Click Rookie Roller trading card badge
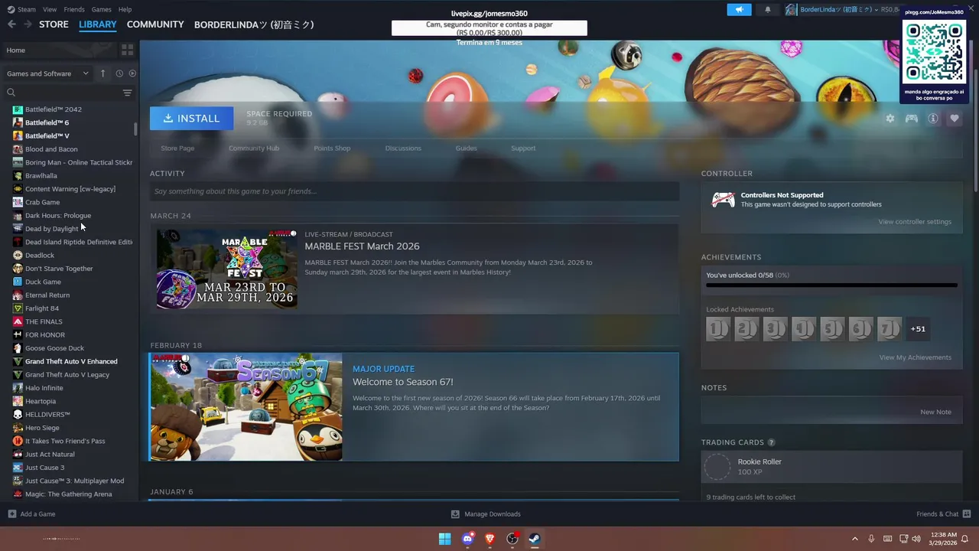The width and height of the screenshot is (979, 551). 717,467
